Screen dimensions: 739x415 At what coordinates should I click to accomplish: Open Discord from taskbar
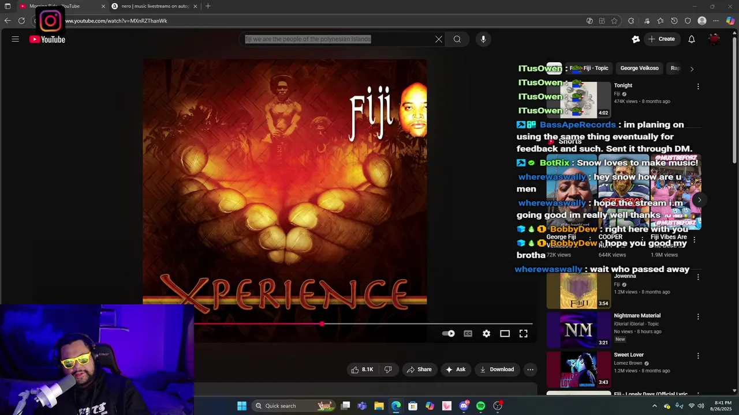[464, 406]
